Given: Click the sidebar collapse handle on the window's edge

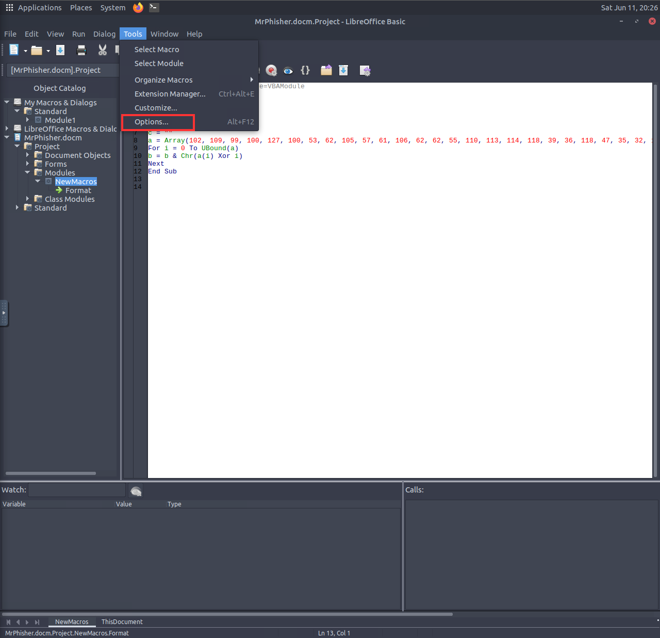Looking at the screenshot, I should point(4,313).
